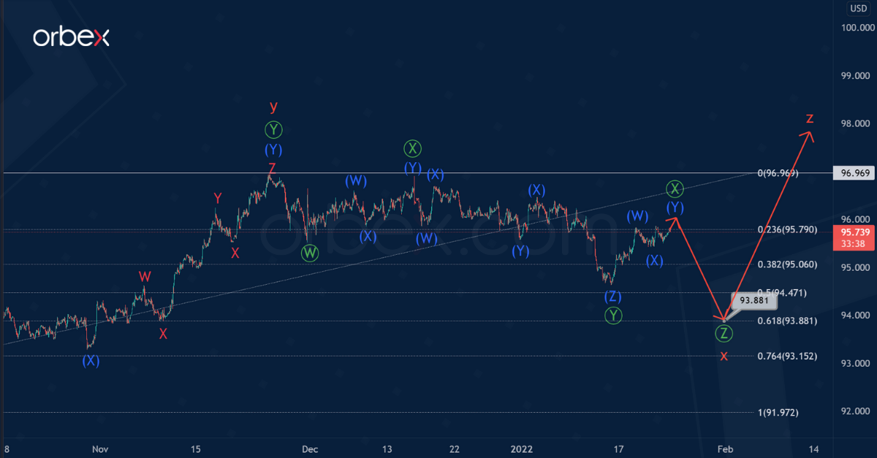Select the green circled X marker near the right edge
The image size is (877, 458).
pyautogui.click(x=674, y=188)
